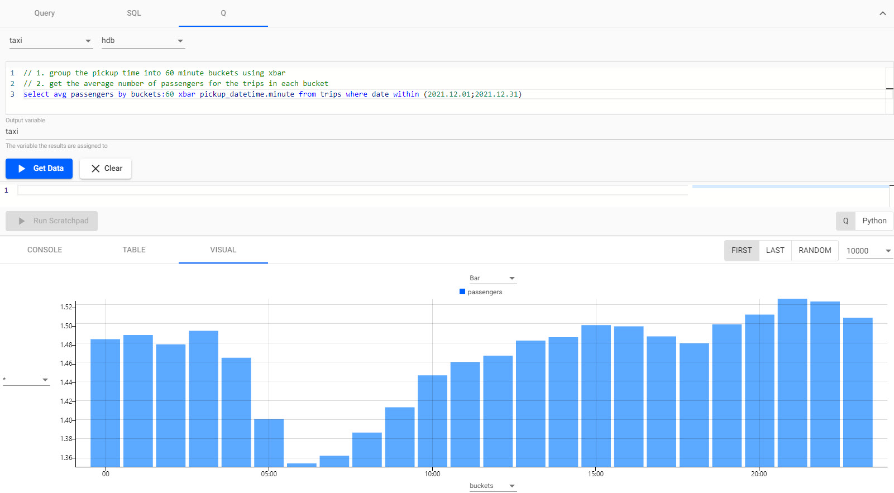Clear the query with the Clear button
The image size is (894, 493).
[106, 169]
